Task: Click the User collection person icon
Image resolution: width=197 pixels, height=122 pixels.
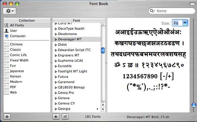Action: 7,31
